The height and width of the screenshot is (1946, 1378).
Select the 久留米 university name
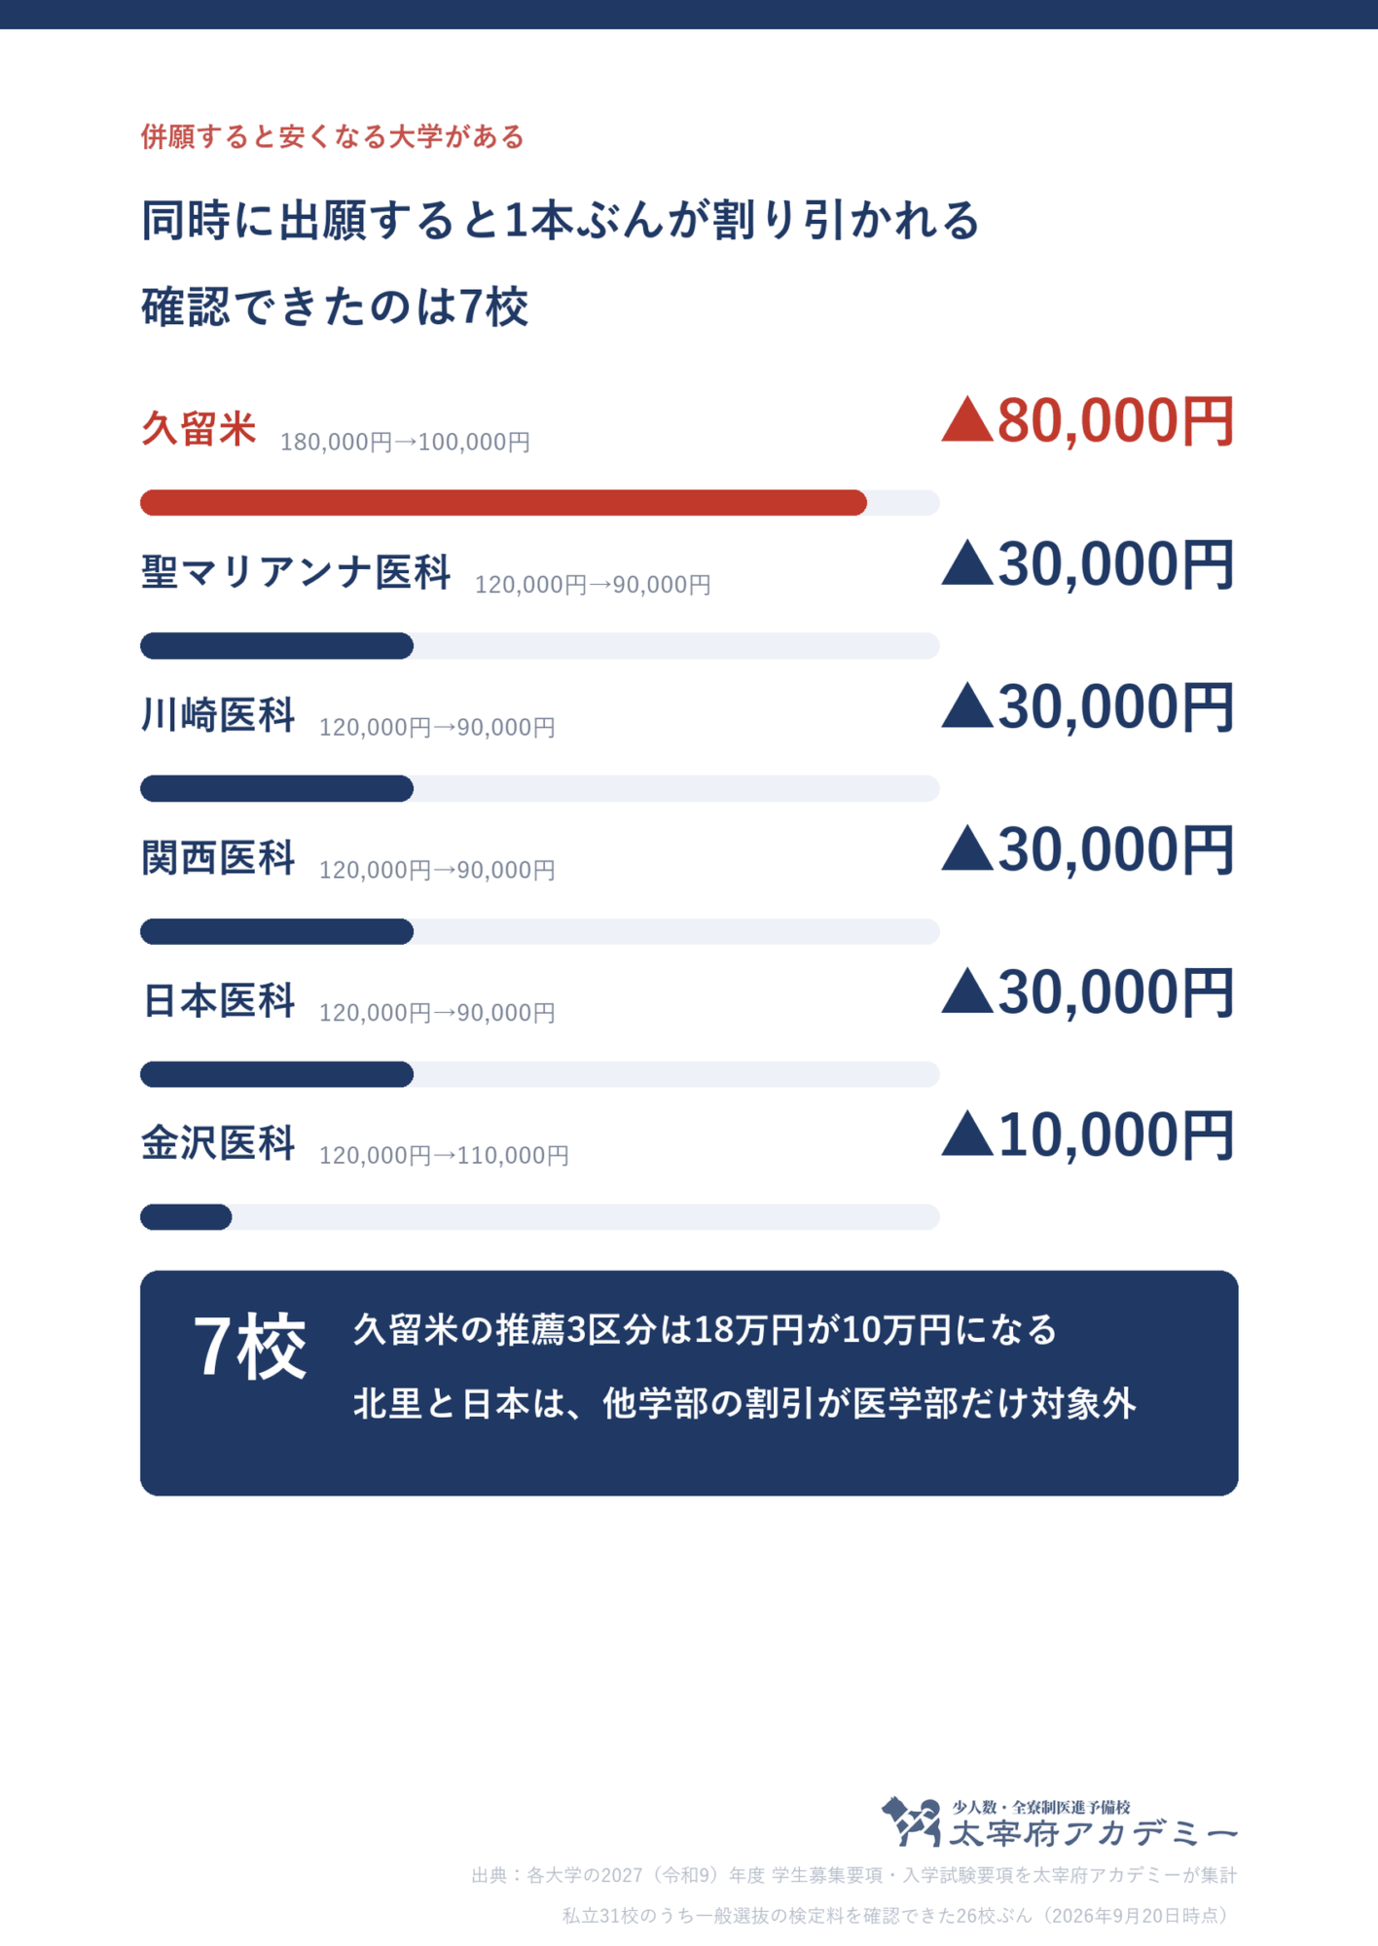(x=199, y=428)
